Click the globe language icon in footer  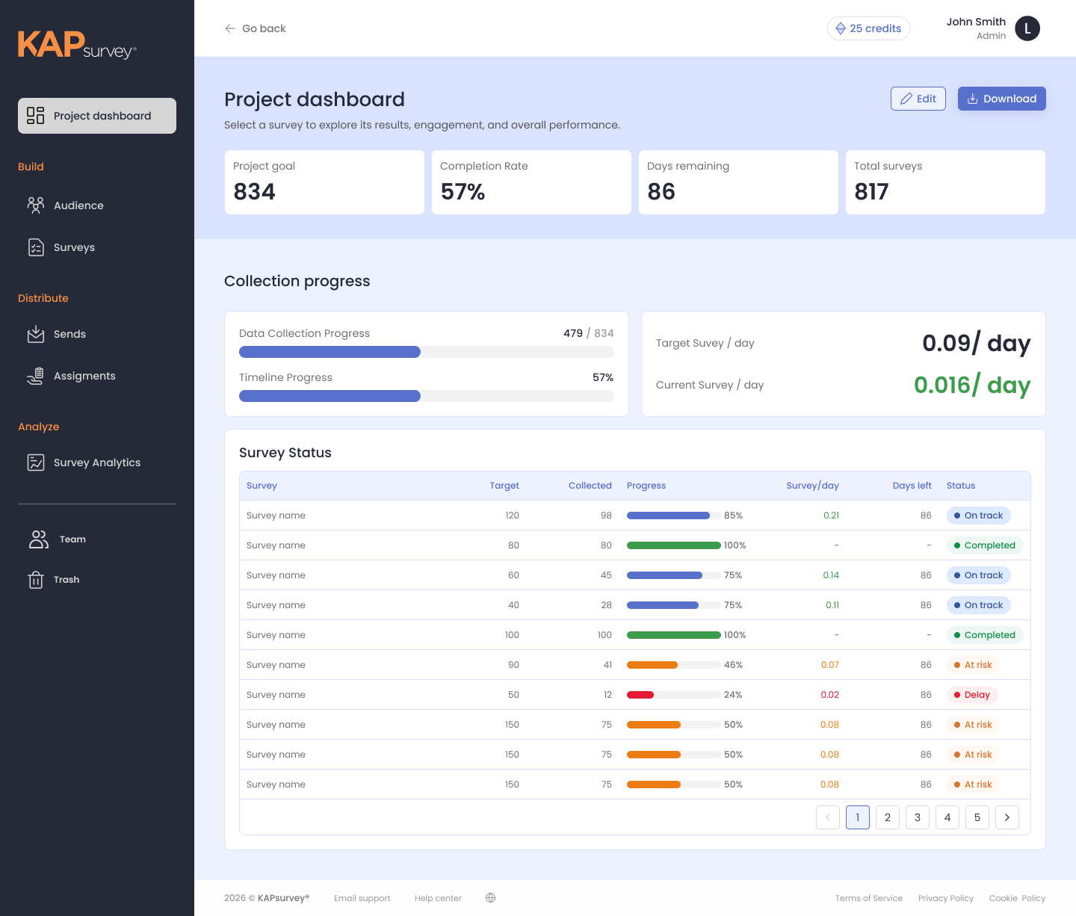[x=490, y=898]
